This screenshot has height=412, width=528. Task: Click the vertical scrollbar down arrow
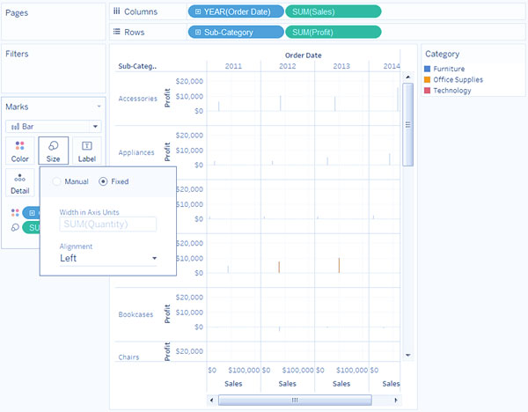coord(407,355)
